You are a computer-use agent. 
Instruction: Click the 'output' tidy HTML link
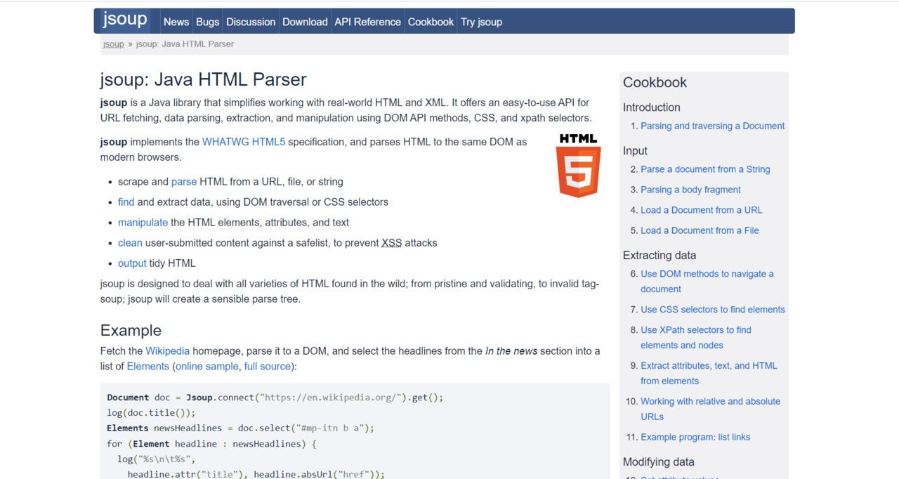coord(132,263)
